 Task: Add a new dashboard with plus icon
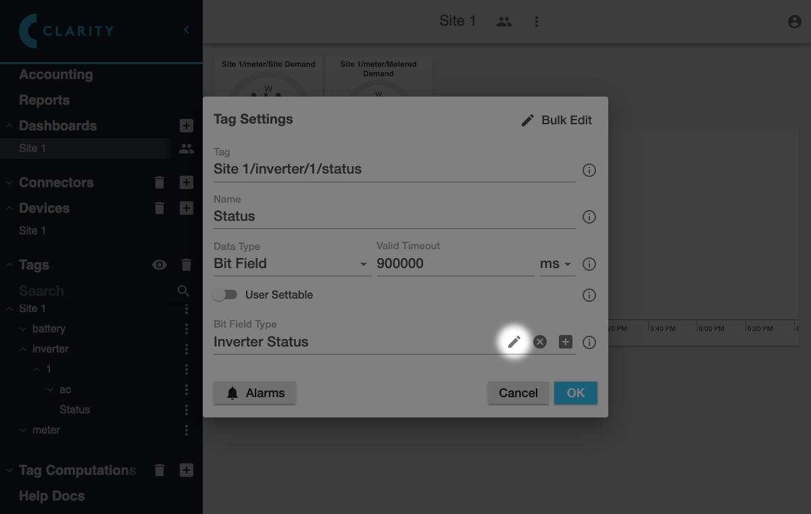(187, 126)
